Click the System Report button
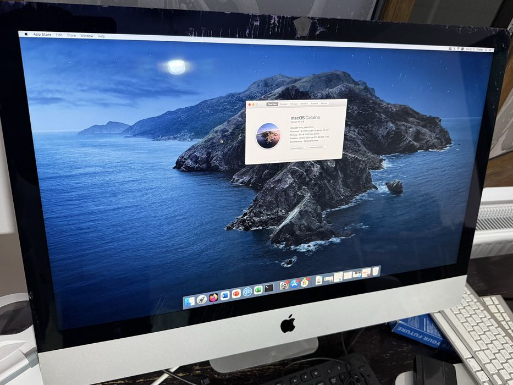This screenshot has width=513, height=385. click(297, 148)
